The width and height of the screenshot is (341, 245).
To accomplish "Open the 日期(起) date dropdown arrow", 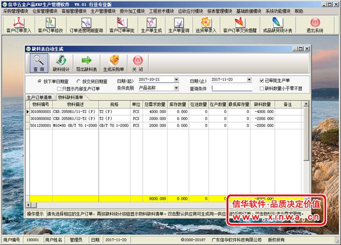I will point(177,80).
